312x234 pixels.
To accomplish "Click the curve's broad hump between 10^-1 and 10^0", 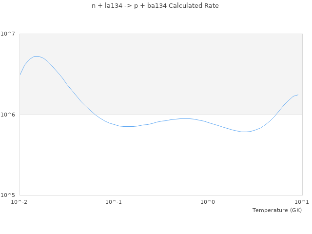I will (184, 118).
